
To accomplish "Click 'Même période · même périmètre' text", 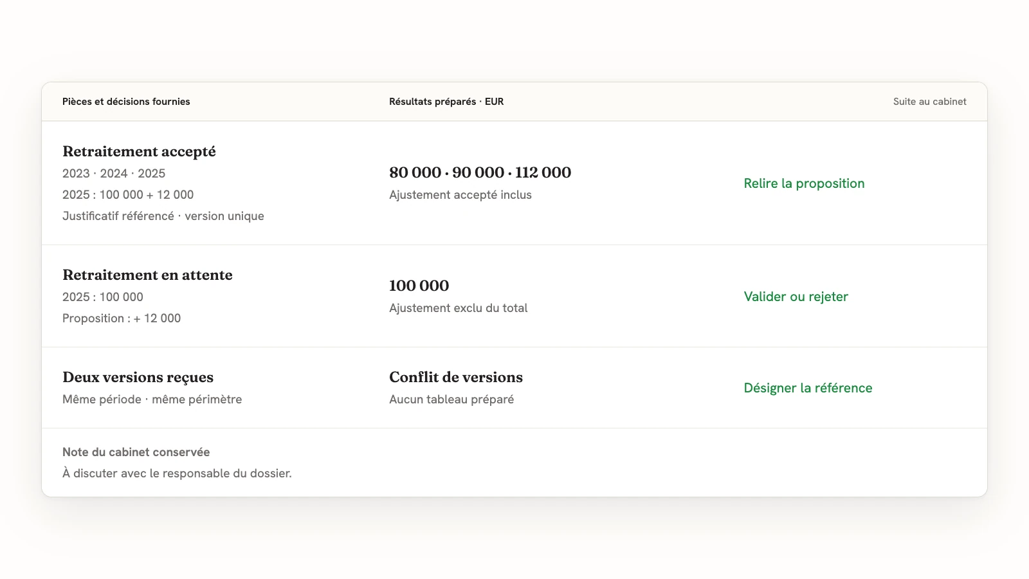I will 152,400.
